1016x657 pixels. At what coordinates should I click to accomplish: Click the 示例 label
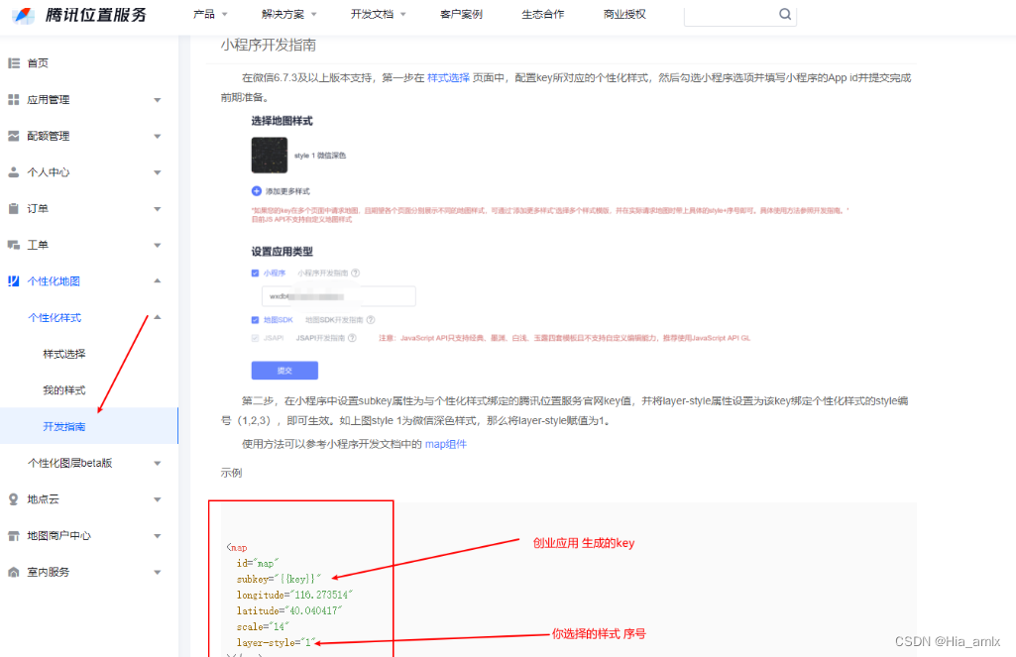(x=231, y=473)
